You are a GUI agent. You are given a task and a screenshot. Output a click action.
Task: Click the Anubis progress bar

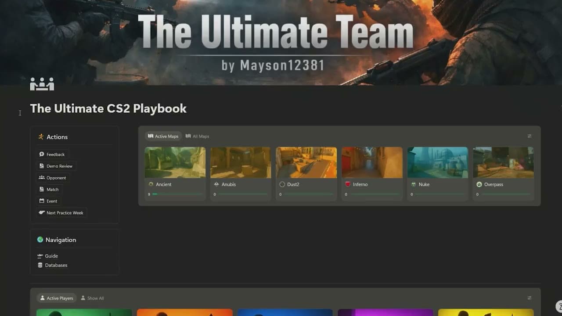[x=243, y=194]
